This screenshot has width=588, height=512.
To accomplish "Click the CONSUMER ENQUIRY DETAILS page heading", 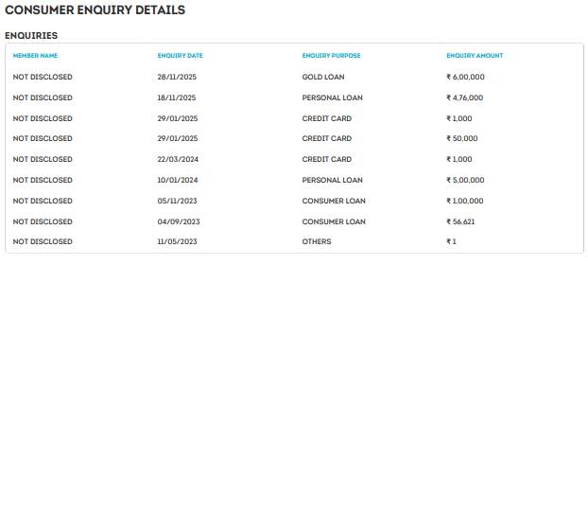I will tap(95, 10).
